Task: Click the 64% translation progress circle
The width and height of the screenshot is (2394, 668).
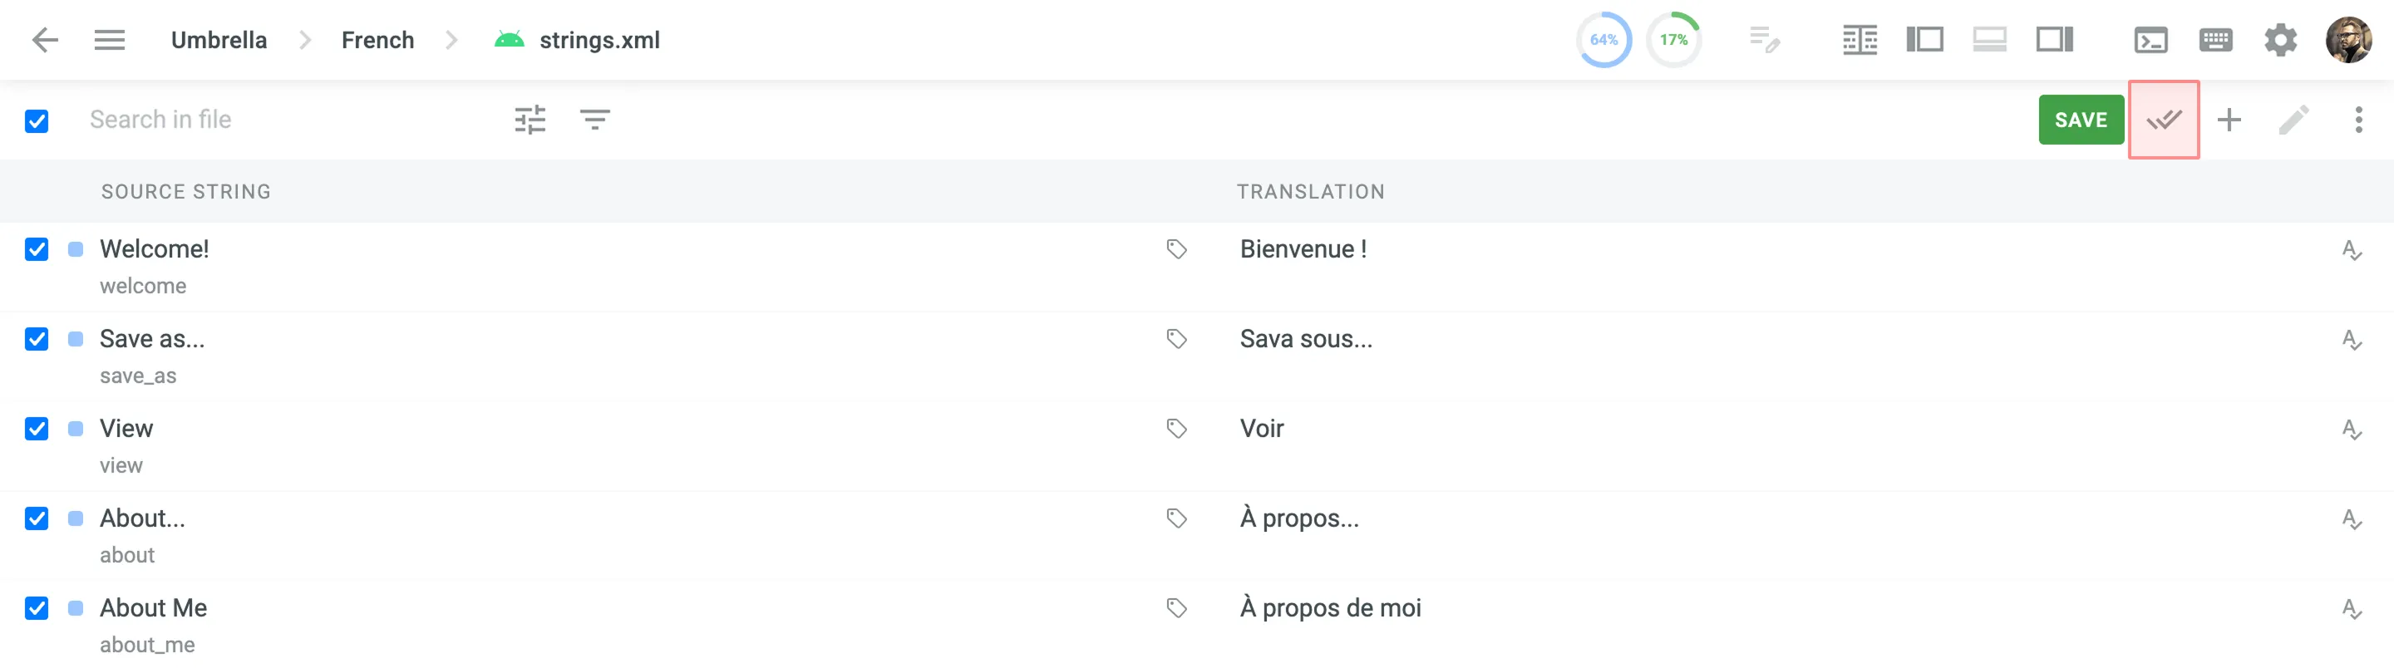Action: pyautogui.click(x=1603, y=40)
